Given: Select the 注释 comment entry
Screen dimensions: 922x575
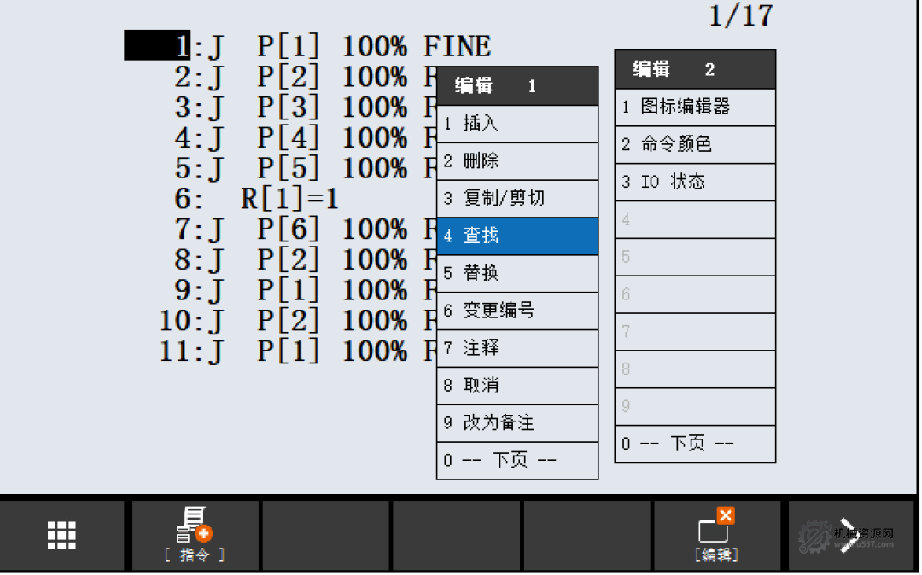Looking at the screenshot, I should point(516,348).
